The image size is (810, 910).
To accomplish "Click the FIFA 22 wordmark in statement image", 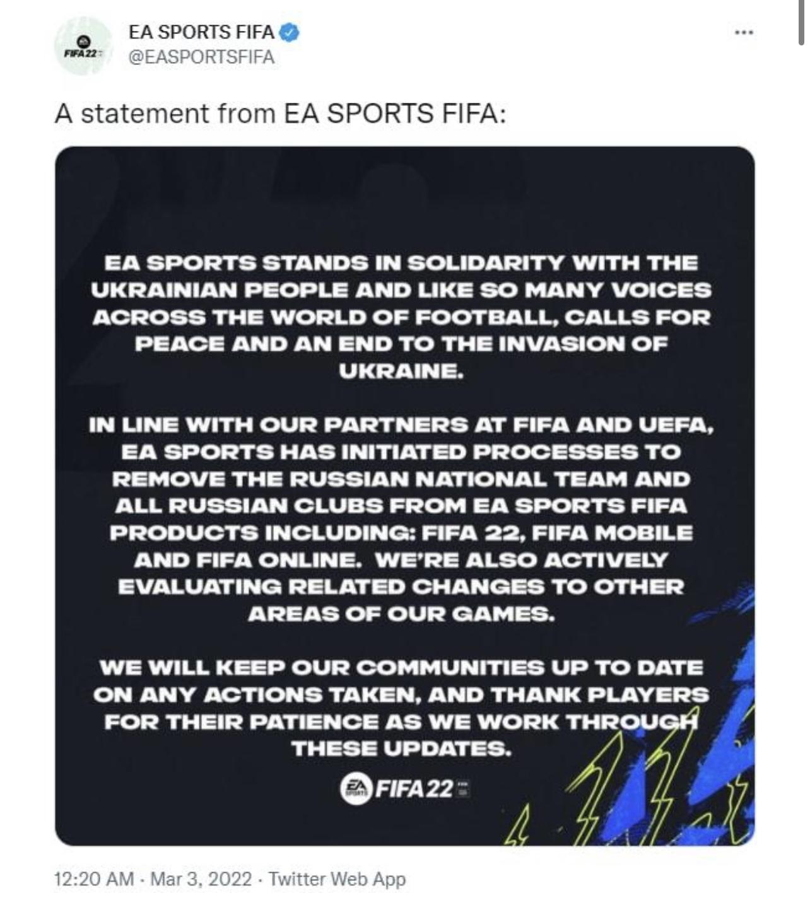I will (x=415, y=789).
